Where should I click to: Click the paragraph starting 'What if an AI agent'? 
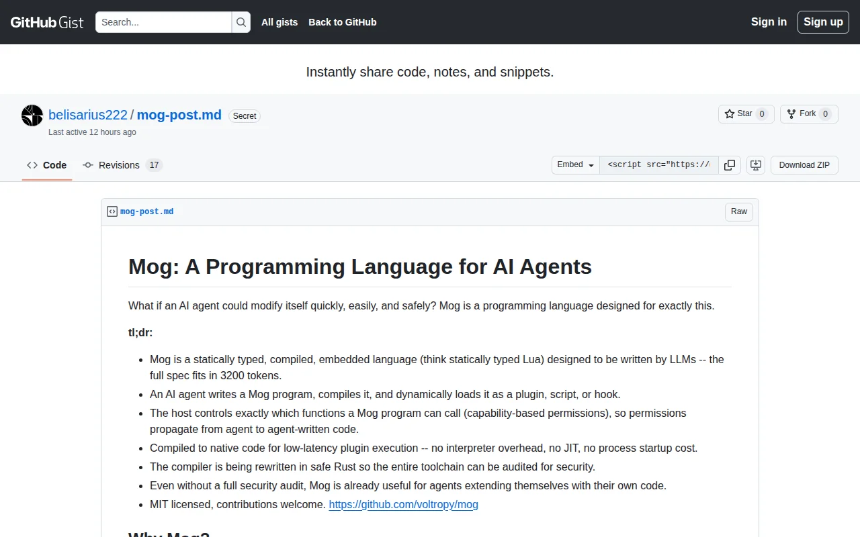pos(421,305)
